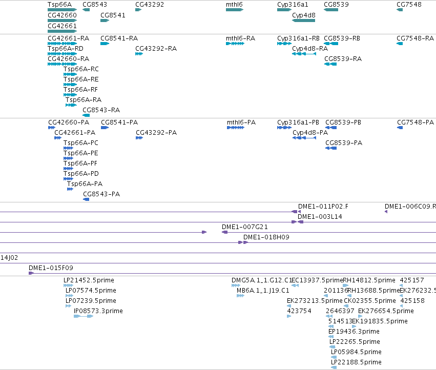Click the mthl6-RA transcript
Image resolution: width=436 pixels, height=370 pixels.
pyautogui.click(x=235, y=44)
